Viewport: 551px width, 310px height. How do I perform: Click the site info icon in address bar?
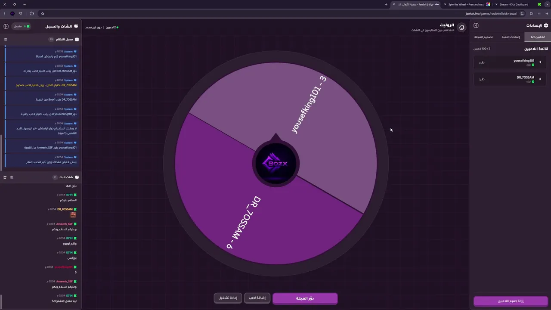(x=522, y=13)
